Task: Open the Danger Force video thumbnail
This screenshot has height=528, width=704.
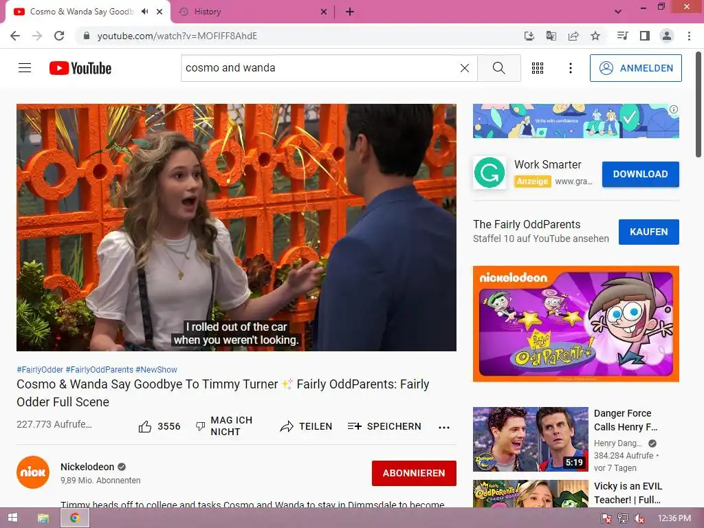Action: 530,439
